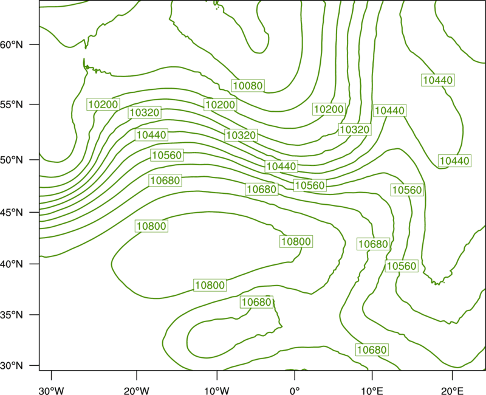This screenshot has width=486, height=395.
Task: Select the 35°N latitude axis label
Action: pyautogui.click(x=12, y=315)
